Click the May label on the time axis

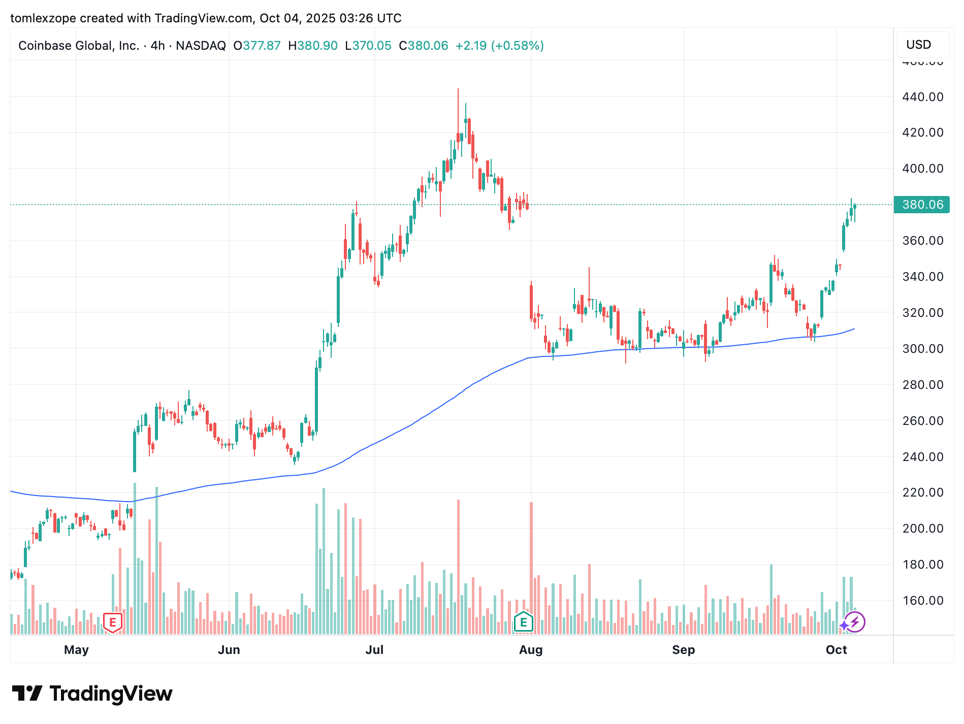(x=77, y=650)
